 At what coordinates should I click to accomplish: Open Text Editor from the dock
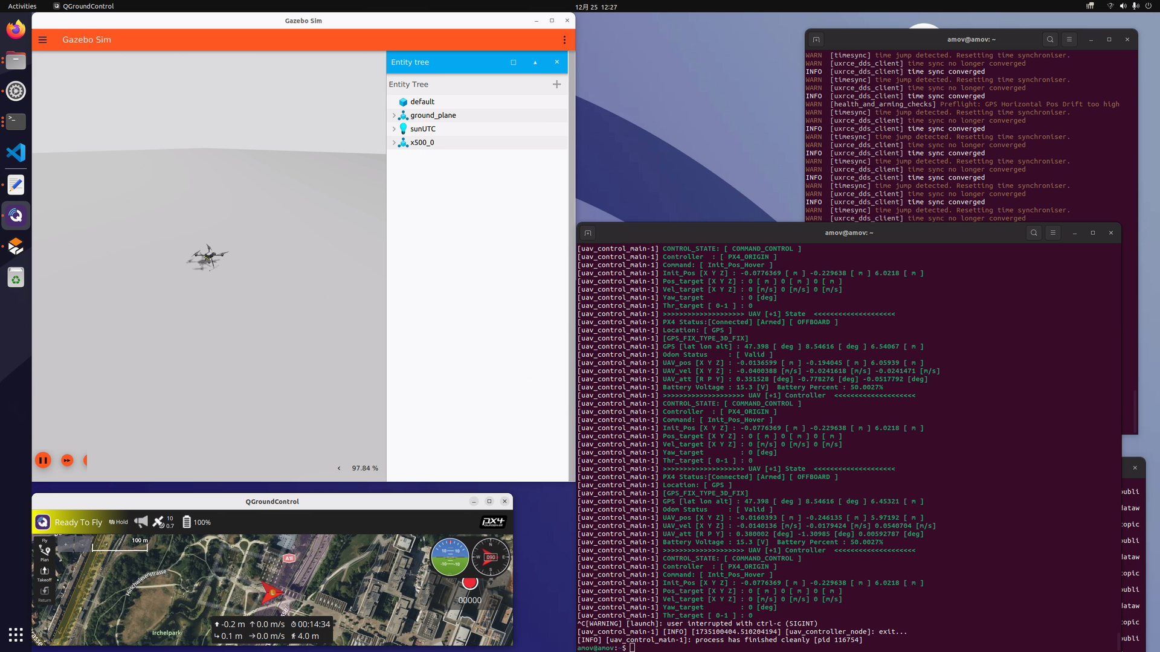(16, 184)
